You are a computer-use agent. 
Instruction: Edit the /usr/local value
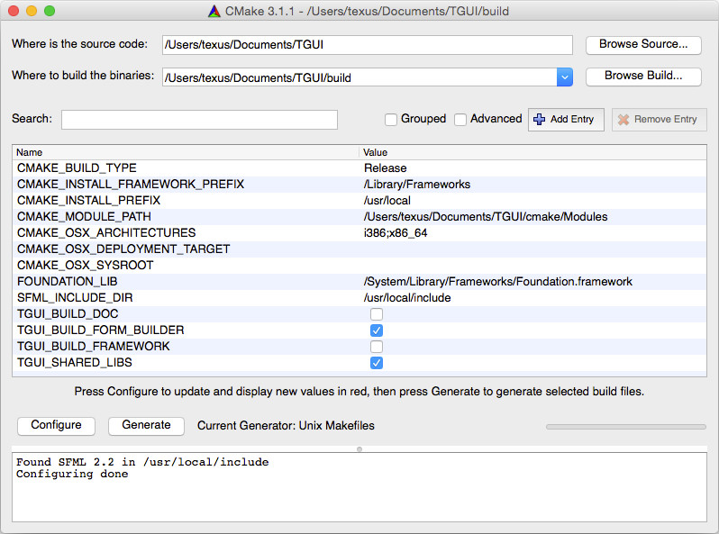point(387,201)
